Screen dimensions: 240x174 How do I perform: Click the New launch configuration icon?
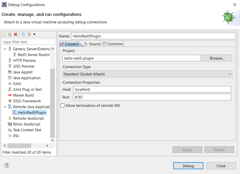pos(4,34)
